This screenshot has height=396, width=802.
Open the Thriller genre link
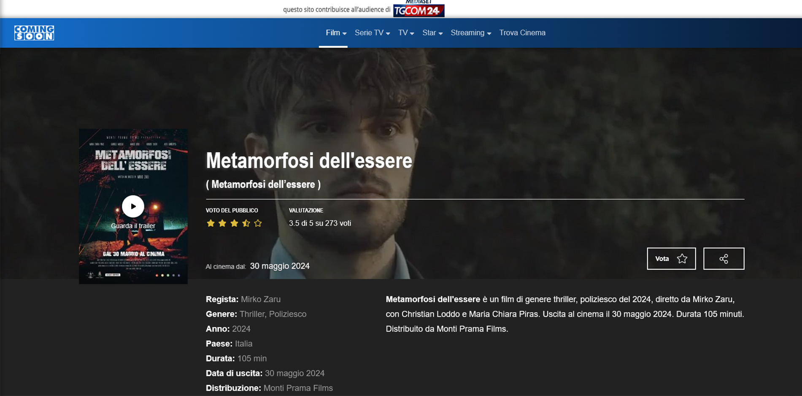coord(252,314)
